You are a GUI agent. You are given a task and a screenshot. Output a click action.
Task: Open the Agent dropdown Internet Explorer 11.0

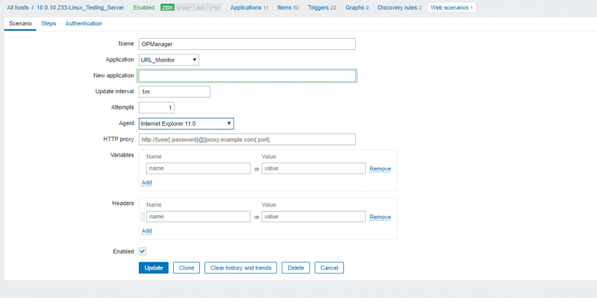(186, 124)
